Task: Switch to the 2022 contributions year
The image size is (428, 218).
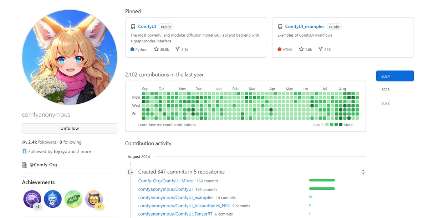Action: click(x=385, y=103)
